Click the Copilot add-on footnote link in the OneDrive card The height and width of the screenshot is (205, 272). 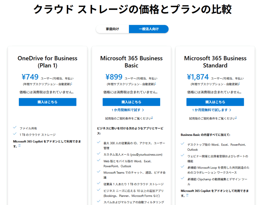click(x=19, y=146)
